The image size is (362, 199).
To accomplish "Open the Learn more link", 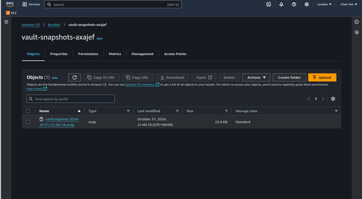I will pos(37,89).
